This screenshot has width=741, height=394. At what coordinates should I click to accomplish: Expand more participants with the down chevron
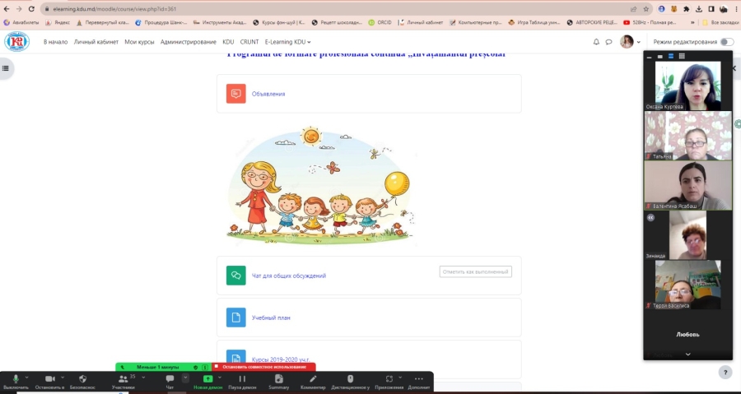(x=687, y=354)
